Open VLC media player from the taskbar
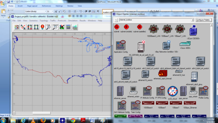The image size is (218, 123). [x=33, y=120]
